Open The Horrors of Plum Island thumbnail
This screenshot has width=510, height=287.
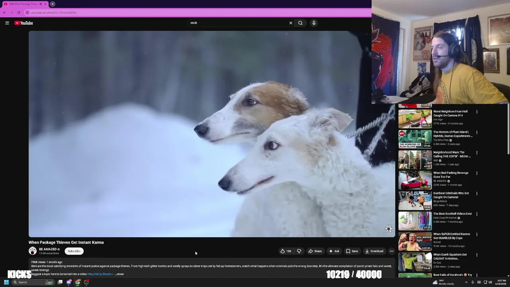[x=415, y=139]
